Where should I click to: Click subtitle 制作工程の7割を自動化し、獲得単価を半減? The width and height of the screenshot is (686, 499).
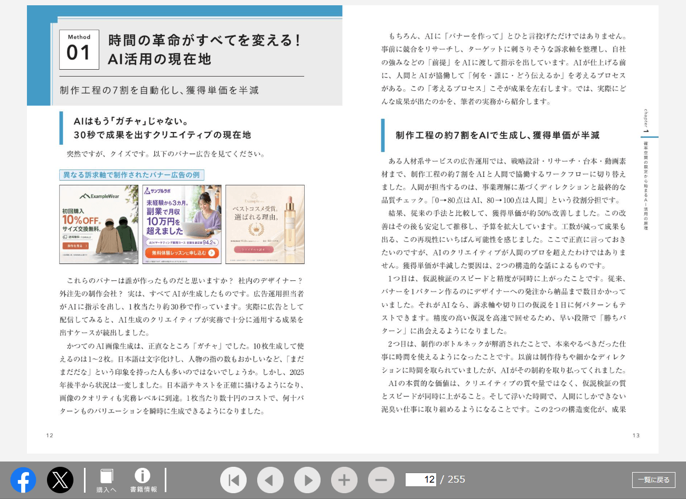[x=159, y=90]
